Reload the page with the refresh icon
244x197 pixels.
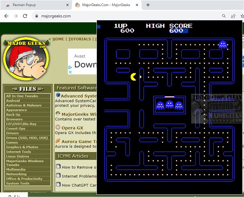coord(25,16)
